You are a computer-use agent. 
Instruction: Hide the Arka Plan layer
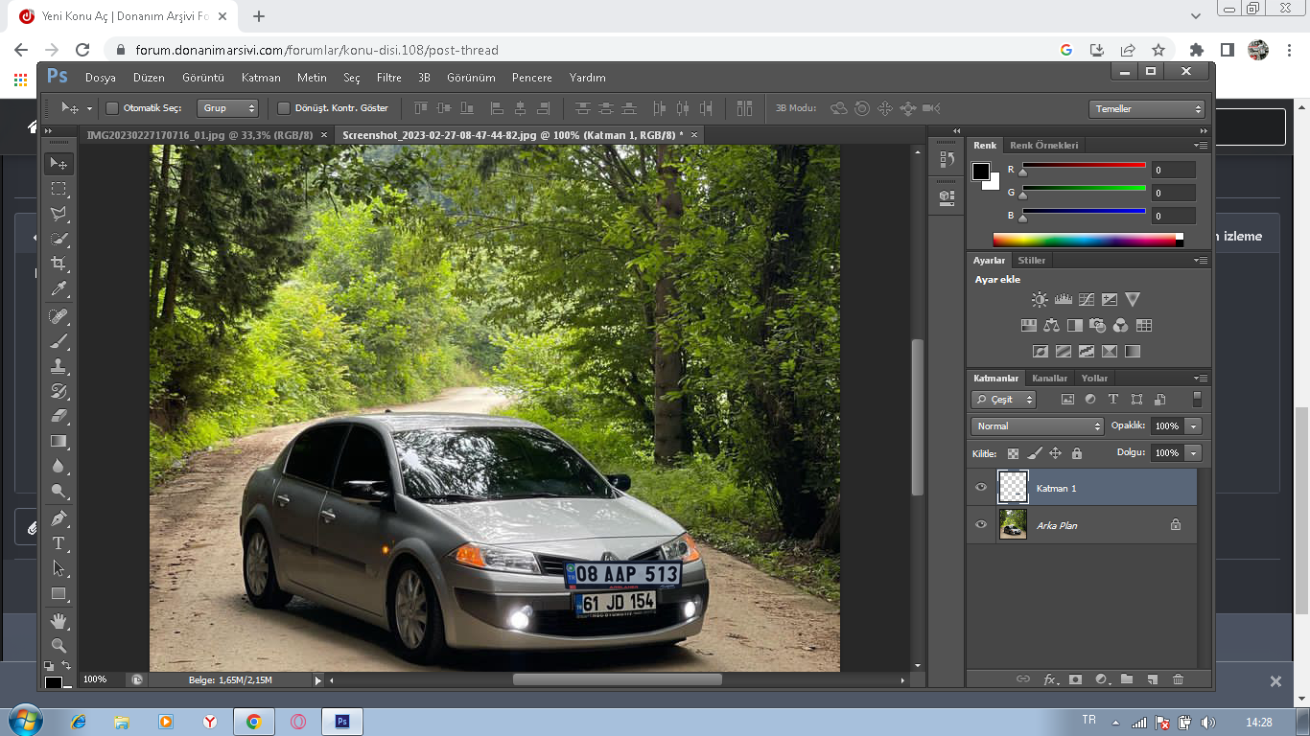pos(980,525)
